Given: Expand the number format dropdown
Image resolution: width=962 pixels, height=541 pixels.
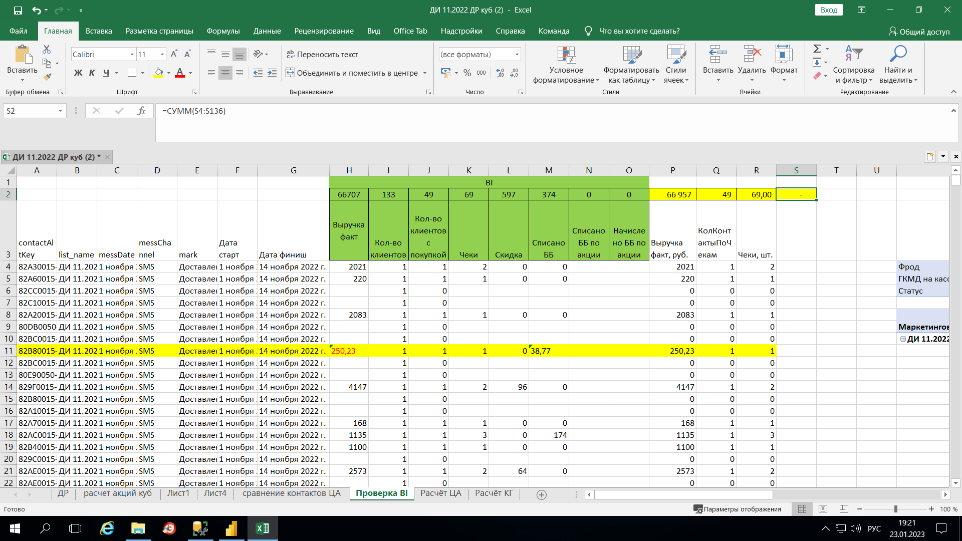Looking at the screenshot, I should coord(517,54).
